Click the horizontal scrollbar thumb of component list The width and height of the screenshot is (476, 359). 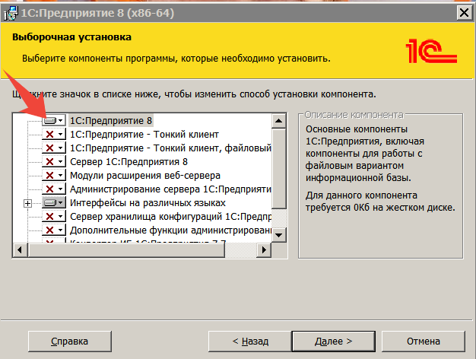pyautogui.click(x=126, y=249)
